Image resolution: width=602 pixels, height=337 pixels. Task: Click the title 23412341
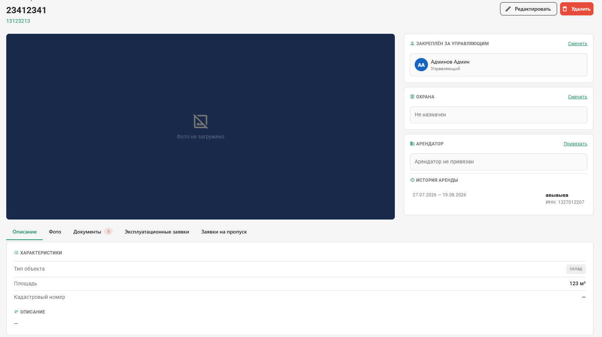26,10
